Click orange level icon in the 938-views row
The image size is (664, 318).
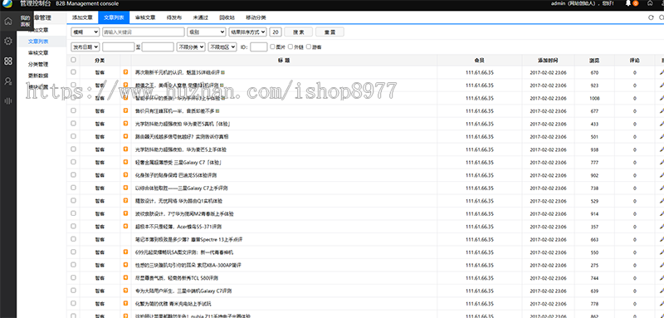tap(125, 149)
